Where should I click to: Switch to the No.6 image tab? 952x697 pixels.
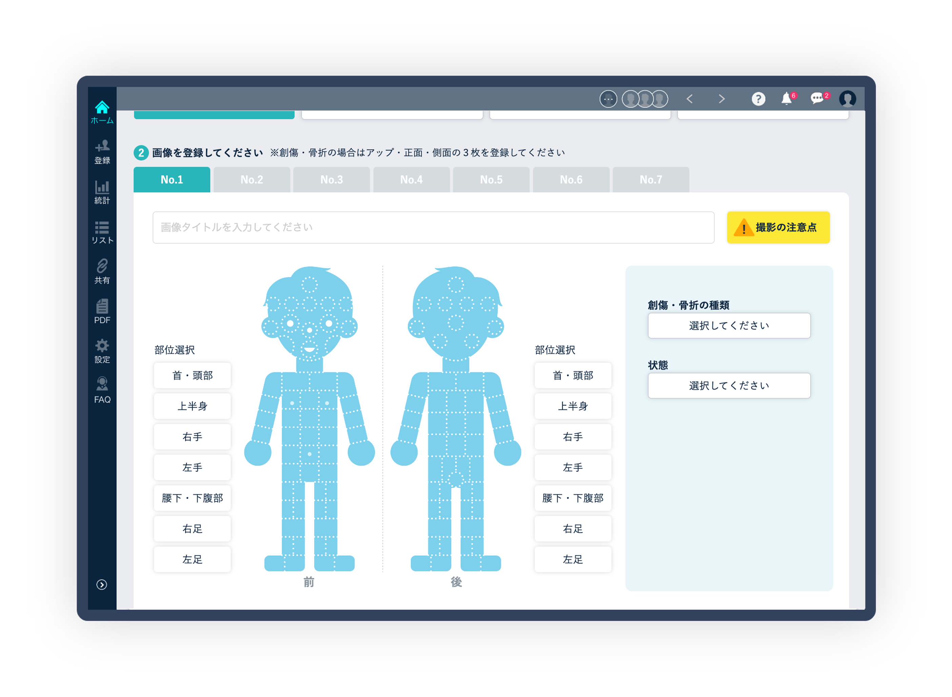[571, 180]
